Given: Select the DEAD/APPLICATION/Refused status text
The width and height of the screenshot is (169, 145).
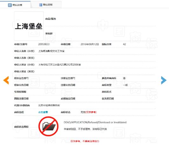Looking at the screenshot, I should pyautogui.click(x=95, y=122).
